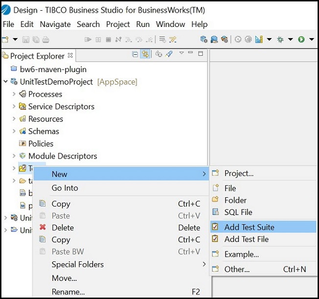Click the Terminate (stop) debug icon
This screenshot has height=299, width=319.
(109, 40)
